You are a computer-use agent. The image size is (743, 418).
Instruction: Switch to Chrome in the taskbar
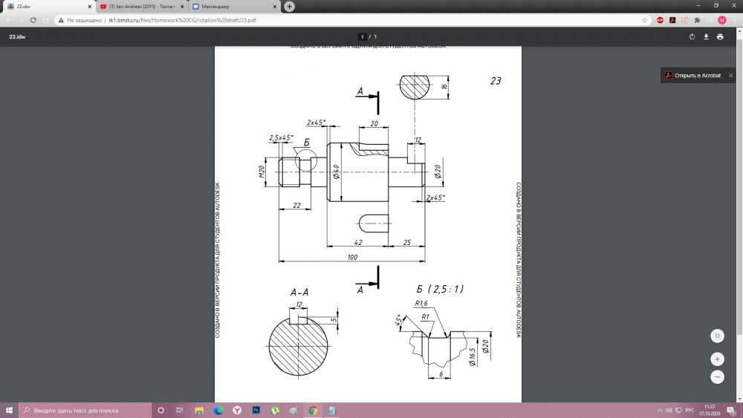[x=313, y=410]
